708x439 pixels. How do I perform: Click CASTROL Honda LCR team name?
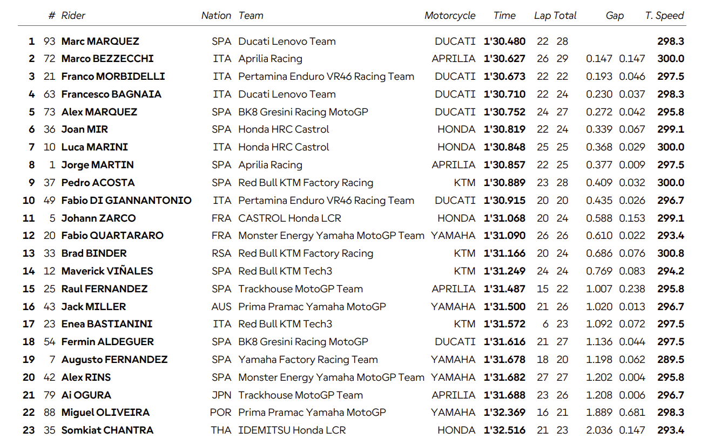289,218
